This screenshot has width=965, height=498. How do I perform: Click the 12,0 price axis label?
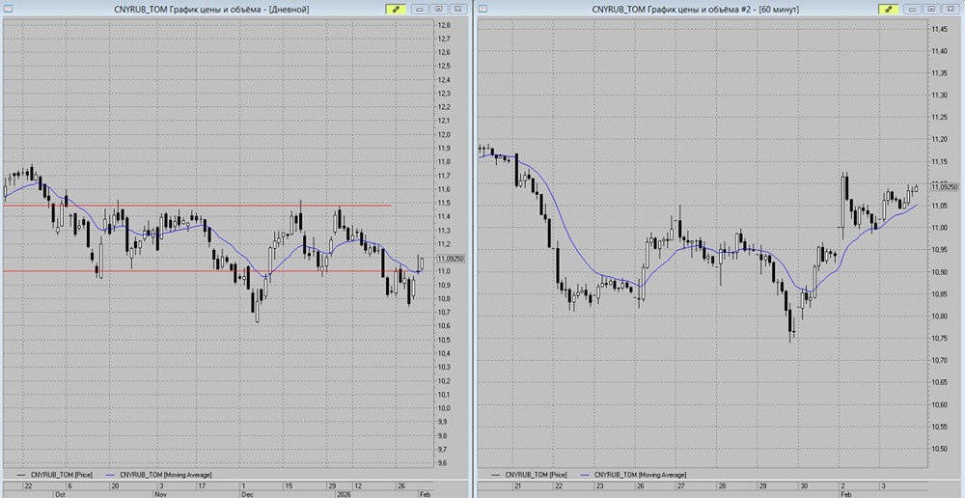pos(444,135)
